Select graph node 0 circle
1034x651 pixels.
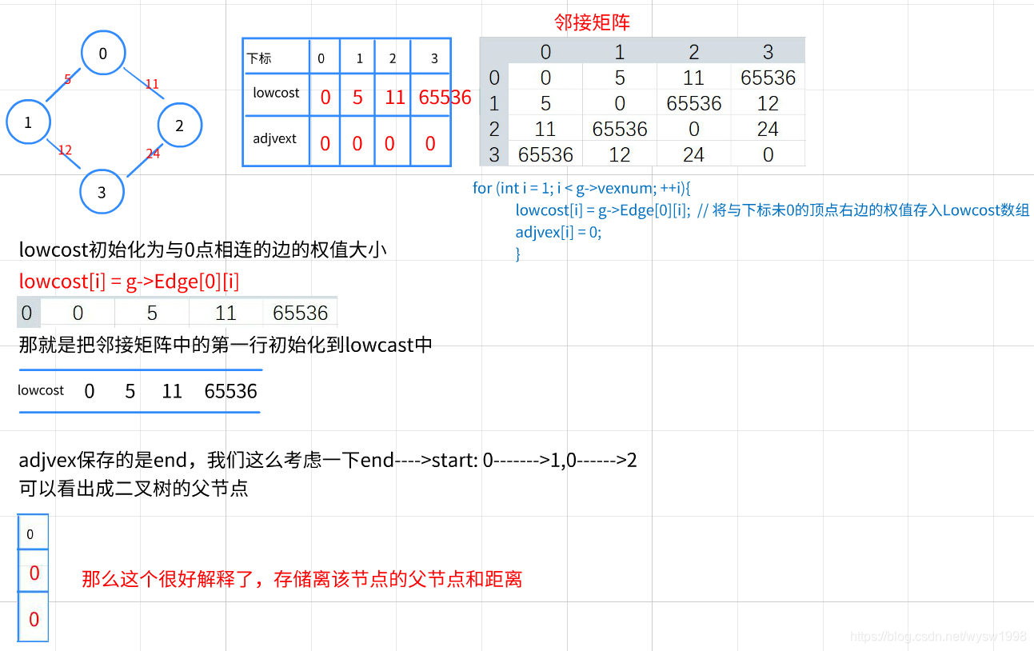(x=102, y=53)
